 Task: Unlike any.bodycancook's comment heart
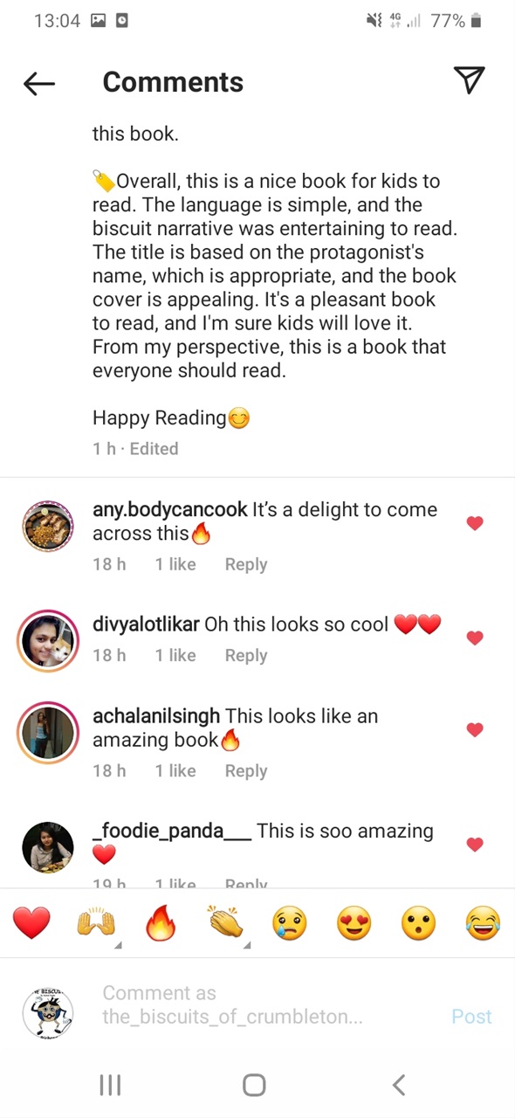click(475, 523)
